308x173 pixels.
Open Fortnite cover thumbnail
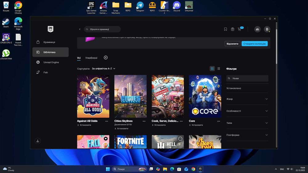click(130, 142)
